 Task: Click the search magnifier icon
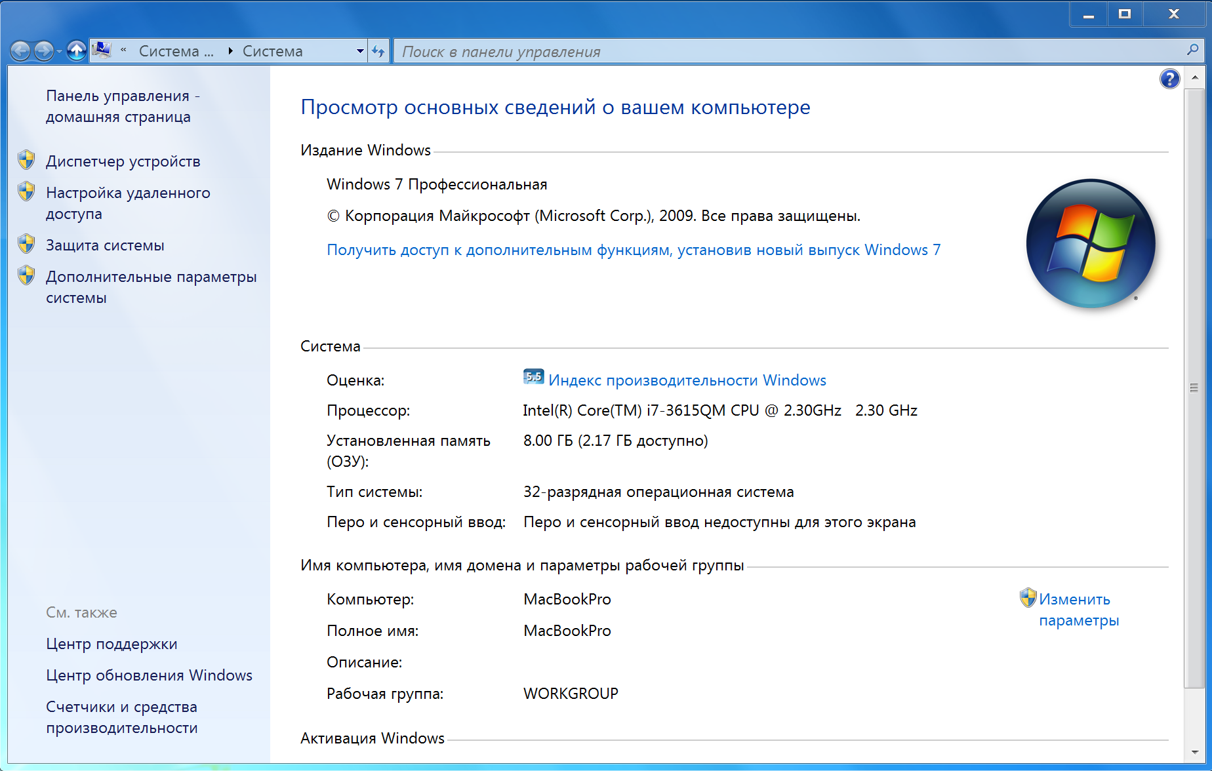tap(1192, 50)
